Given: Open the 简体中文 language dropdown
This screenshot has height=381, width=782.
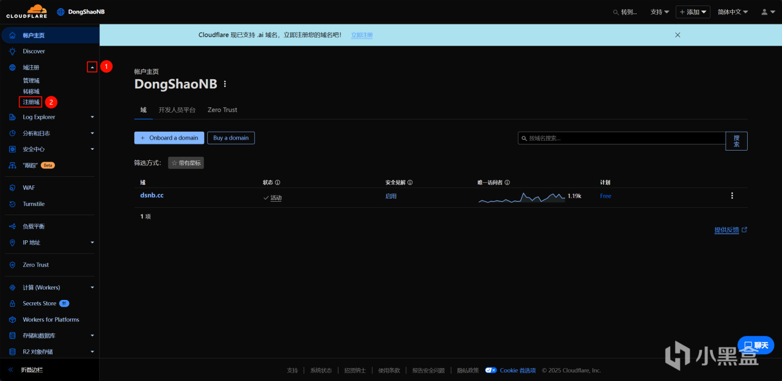Looking at the screenshot, I should point(733,12).
